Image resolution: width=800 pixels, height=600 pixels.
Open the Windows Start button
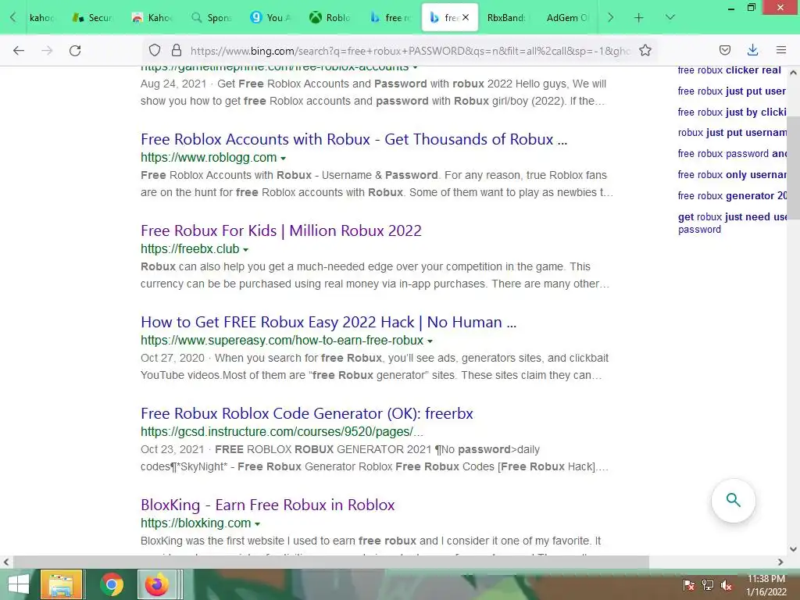click(x=19, y=584)
